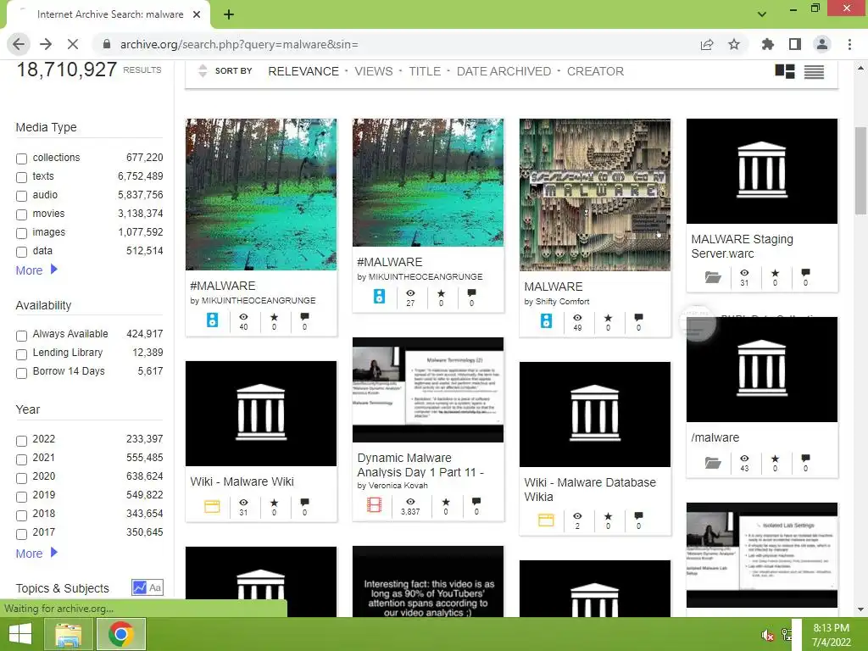868x651 pixels.
Task: Open Chrome side panel icon
Action: [795, 44]
